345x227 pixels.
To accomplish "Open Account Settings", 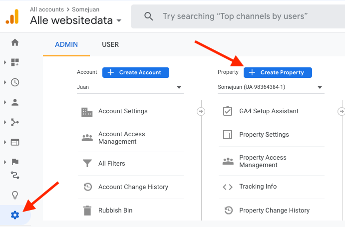I will point(123,111).
